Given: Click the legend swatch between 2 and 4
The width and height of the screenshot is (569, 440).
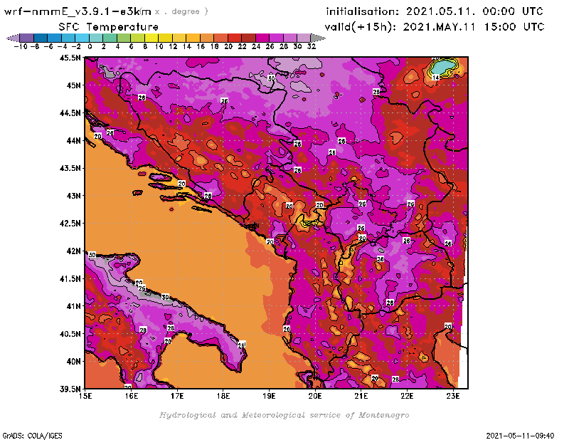Looking at the screenshot, I should click(110, 38).
